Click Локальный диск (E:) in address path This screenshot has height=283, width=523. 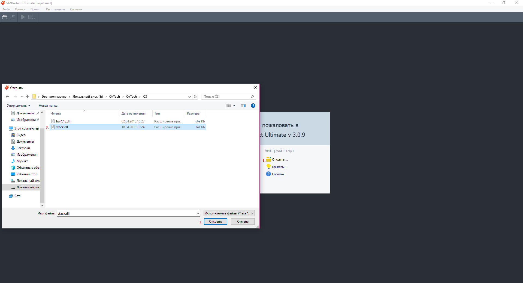coord(88,97)
